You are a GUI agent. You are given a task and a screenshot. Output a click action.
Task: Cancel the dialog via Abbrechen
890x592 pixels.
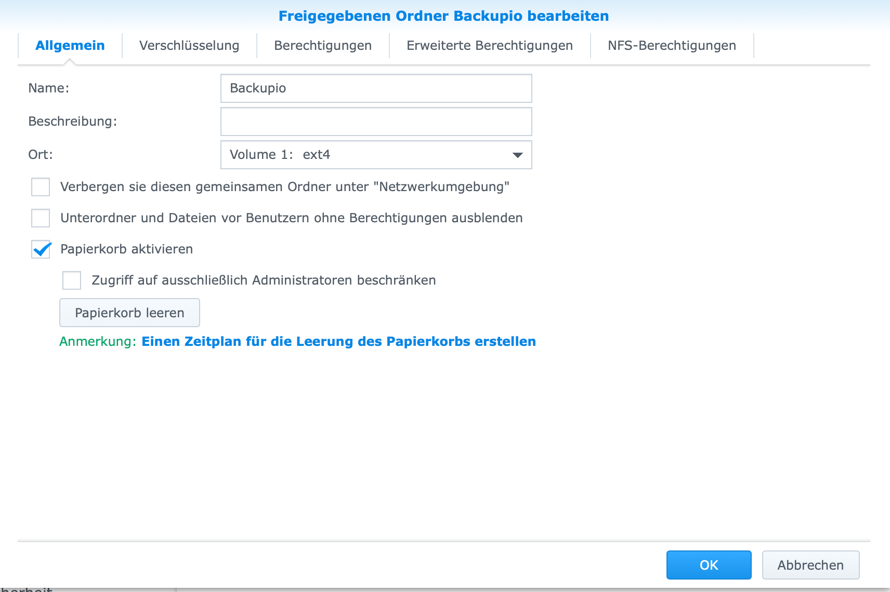(x=810, y=565)
